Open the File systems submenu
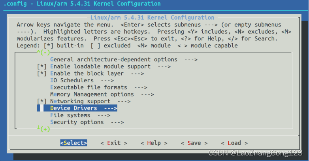 tap(80, 115)
